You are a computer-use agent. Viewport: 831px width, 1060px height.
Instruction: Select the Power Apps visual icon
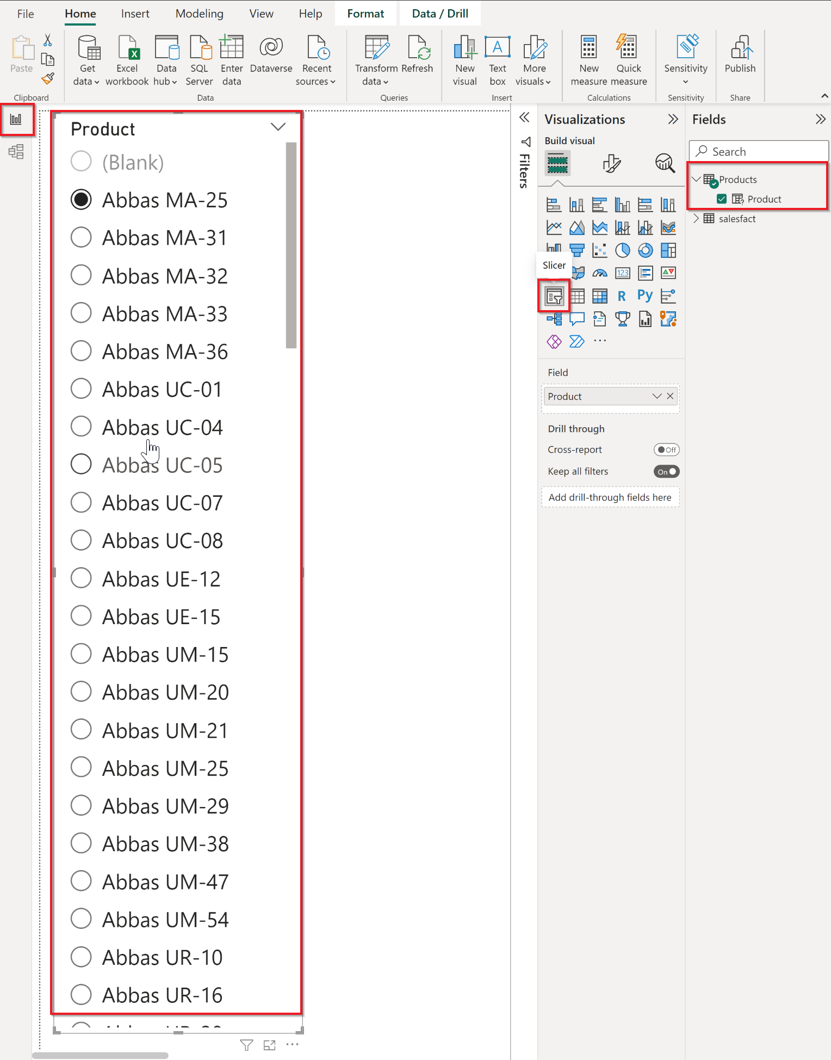pyautogui.click(x=554, y=342)
